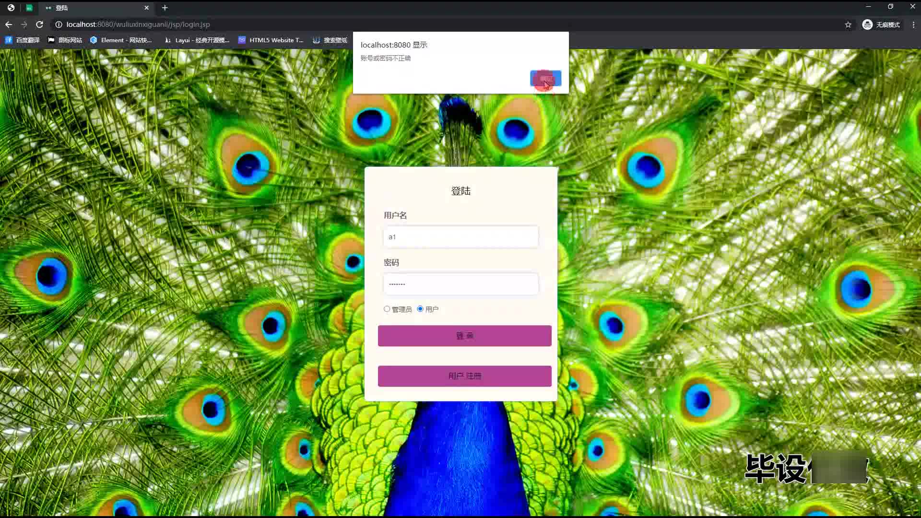Switch to the 登陆 browser tab
921x518 pixels.
tap(96, 8)
